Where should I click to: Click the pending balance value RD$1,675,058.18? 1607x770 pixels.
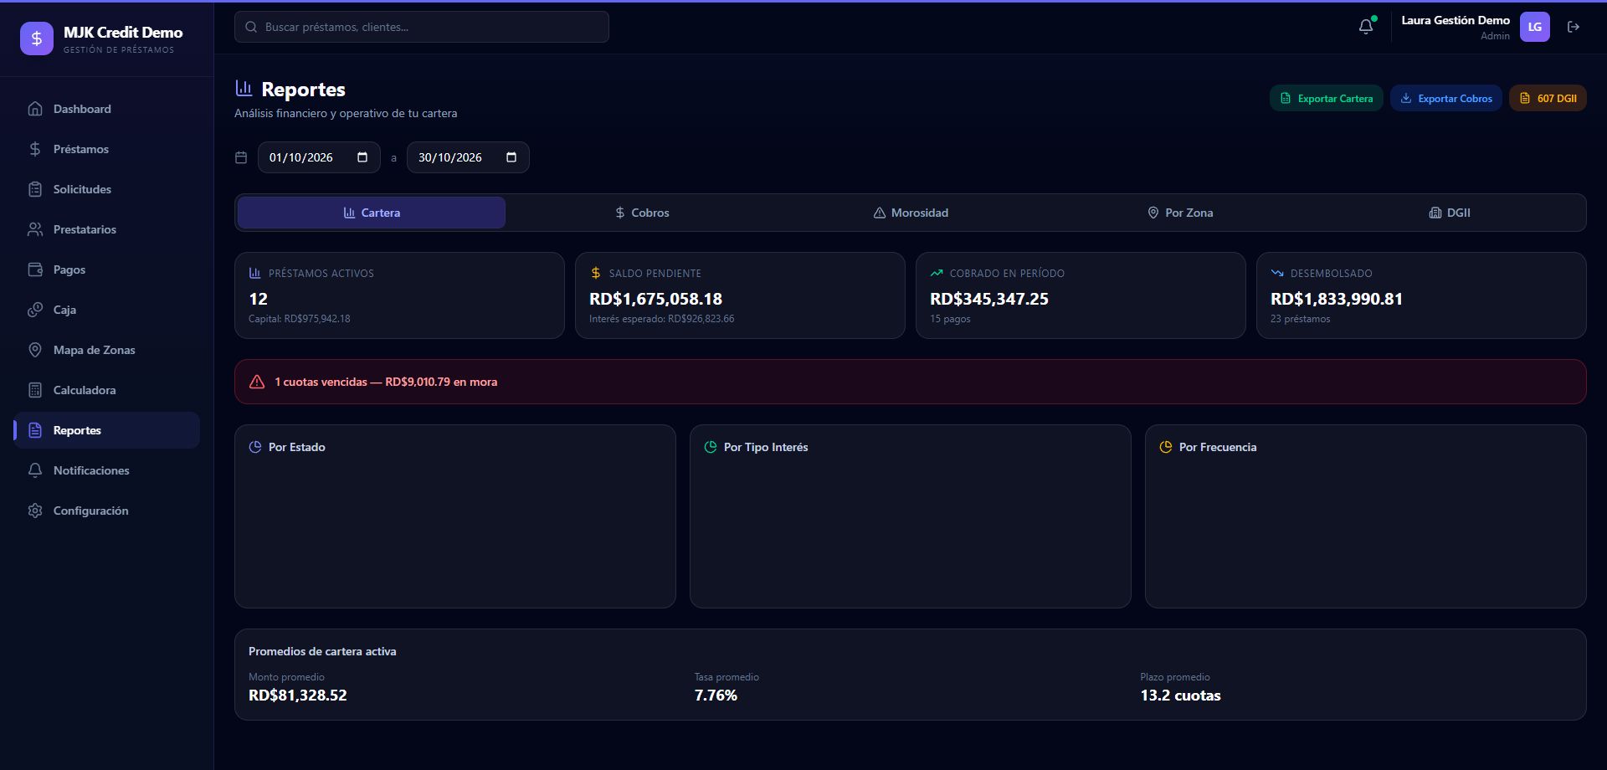click(655, 299)
